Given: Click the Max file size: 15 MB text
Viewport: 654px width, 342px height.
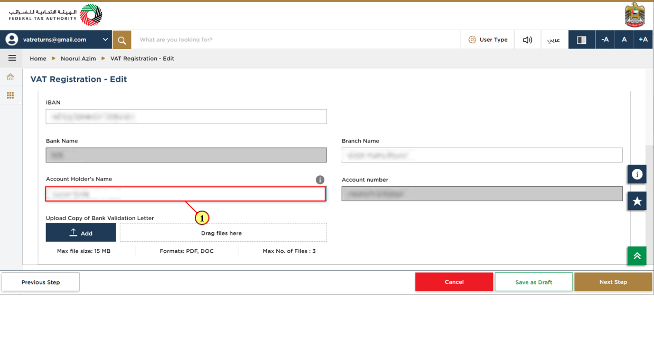Looking at the screenshot, I should (83, 251).
